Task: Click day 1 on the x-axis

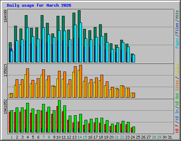Action: coord(12,137)
